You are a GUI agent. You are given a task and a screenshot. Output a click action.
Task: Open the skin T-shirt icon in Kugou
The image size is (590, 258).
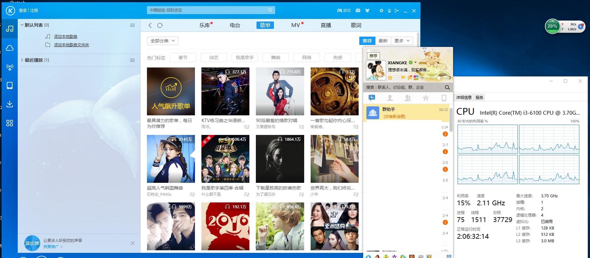coord(367,11)
